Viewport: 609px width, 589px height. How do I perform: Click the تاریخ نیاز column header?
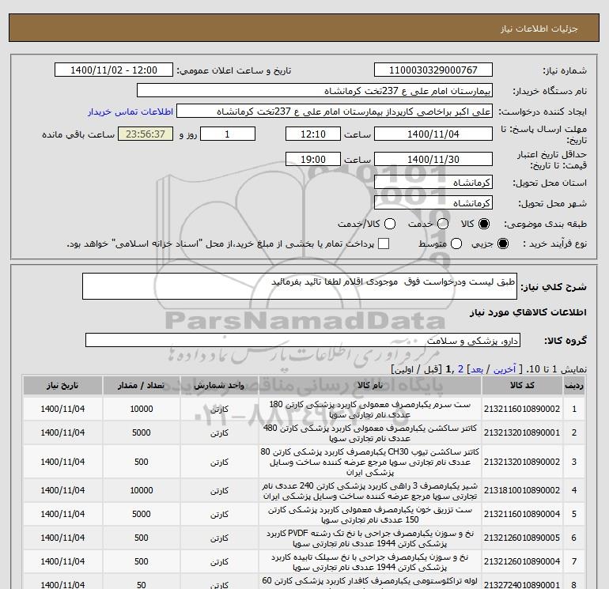pyautogui.click(x=62, y=386)
